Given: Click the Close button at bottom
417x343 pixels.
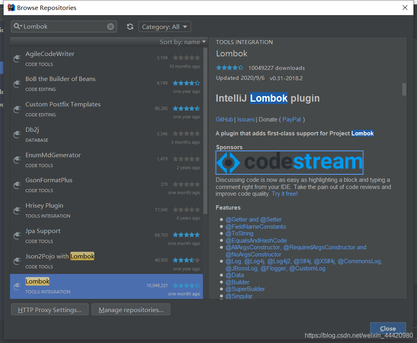Looking at the screenshot, I should click(x=388, y=328).
